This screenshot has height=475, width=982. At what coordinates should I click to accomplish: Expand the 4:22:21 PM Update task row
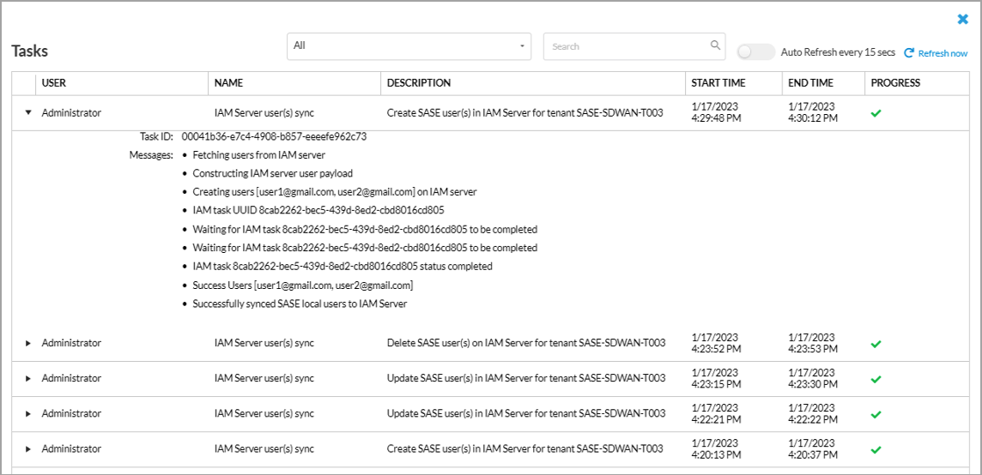tap(27, 413)
